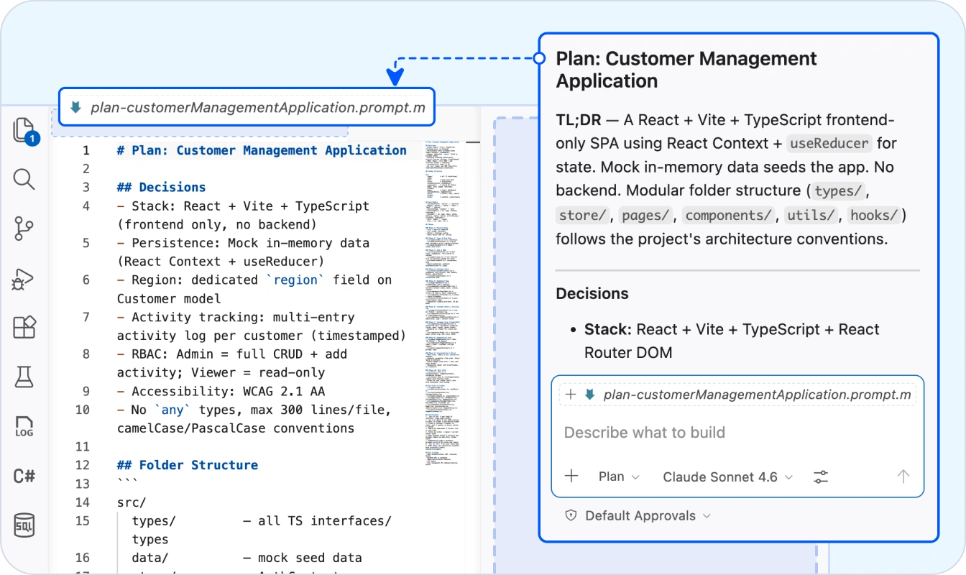This screenshot has width=966, height=575.
Task: Click the '## Decisions' heading on line 3
Action: [161, 187]
